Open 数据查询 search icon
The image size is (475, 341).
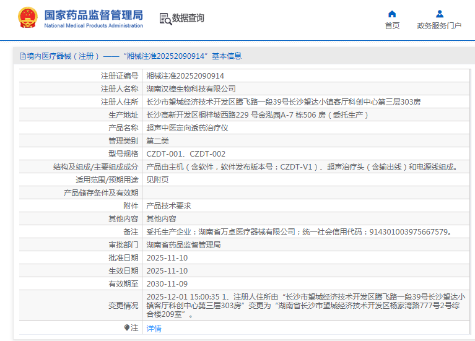(x=165, y=19)
